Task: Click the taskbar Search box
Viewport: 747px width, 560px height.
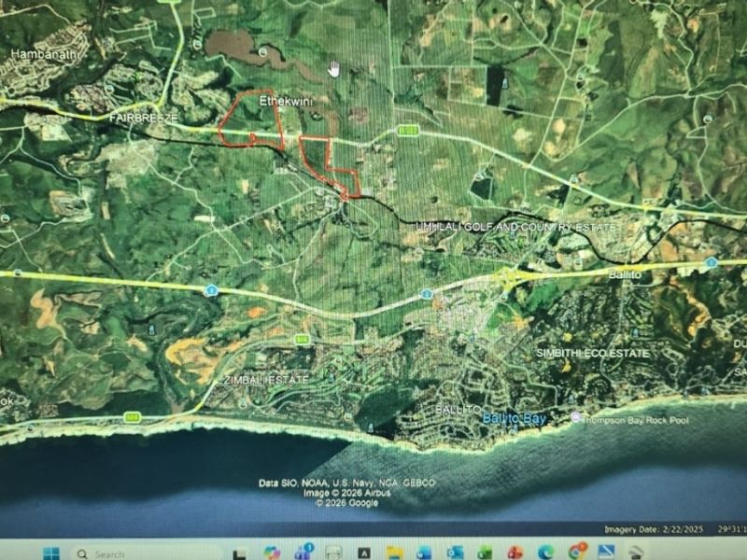Action: click(x=147, y=553)
